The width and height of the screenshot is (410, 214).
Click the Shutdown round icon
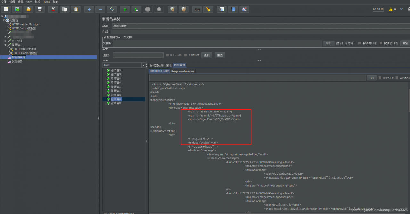pos(159,9)
